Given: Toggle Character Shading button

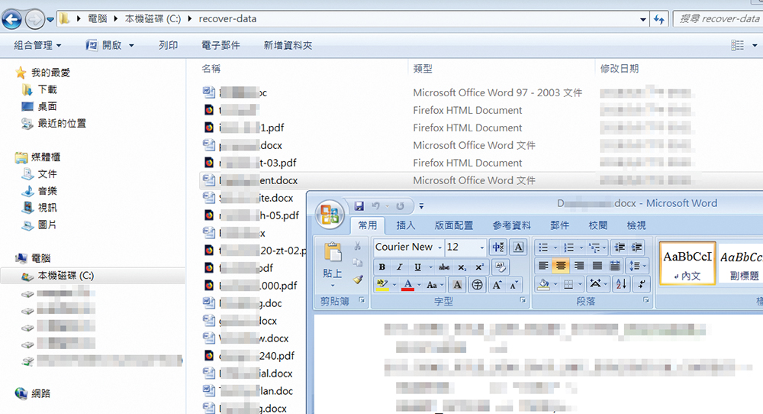Looking at the screenshot, I should (x=457, y=285).
